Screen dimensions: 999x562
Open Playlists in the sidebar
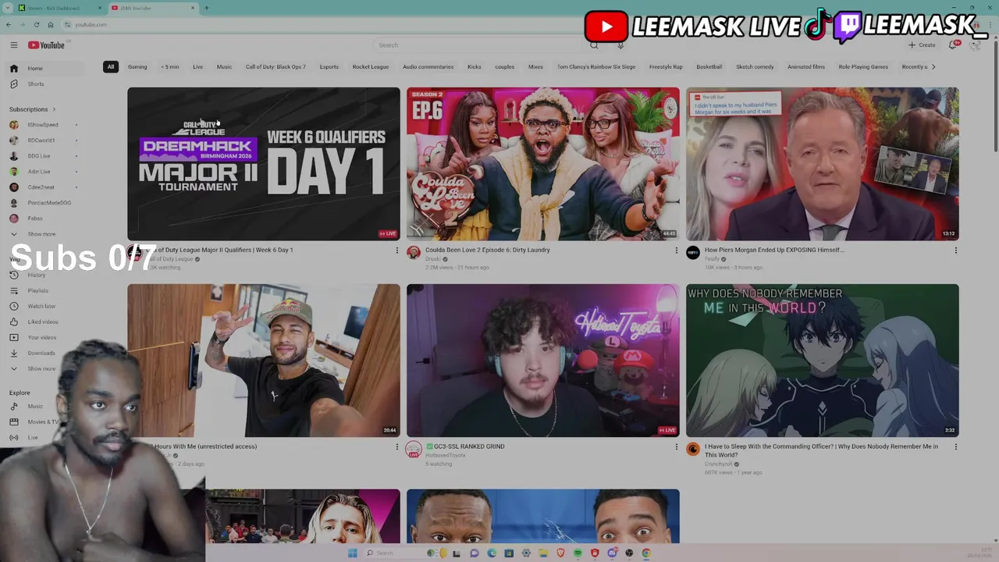pyautogui.click(x=47, y=290)
